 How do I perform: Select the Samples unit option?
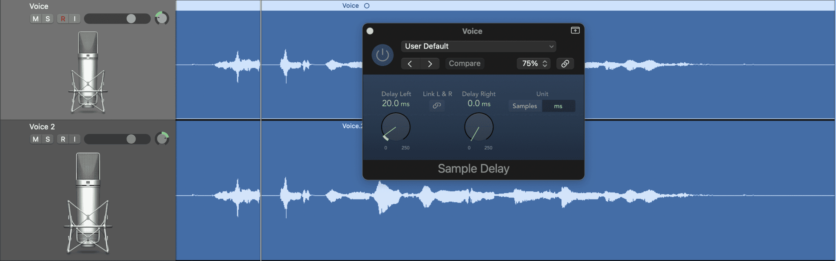[x=525, y=106]
